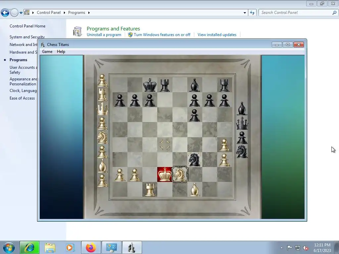The width and height of the screenshot is (339, 254).
Task: Select the white bishop on the bottom row
Action: point(194,190)
